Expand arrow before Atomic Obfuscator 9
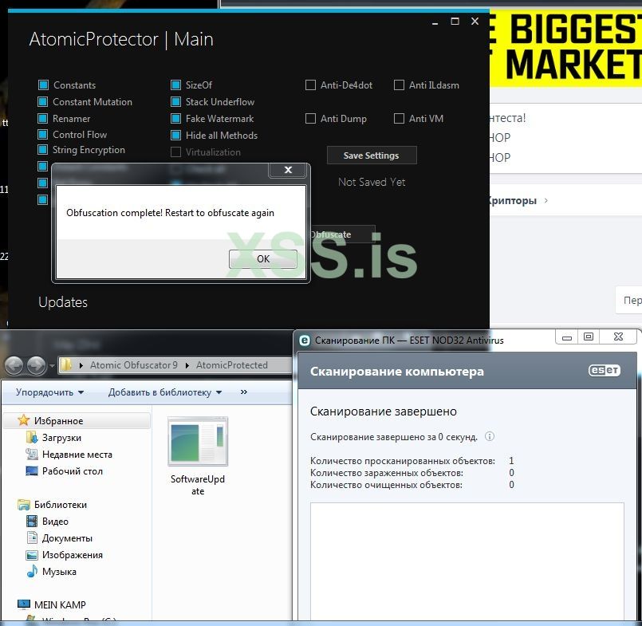 (x=81, y=365)
